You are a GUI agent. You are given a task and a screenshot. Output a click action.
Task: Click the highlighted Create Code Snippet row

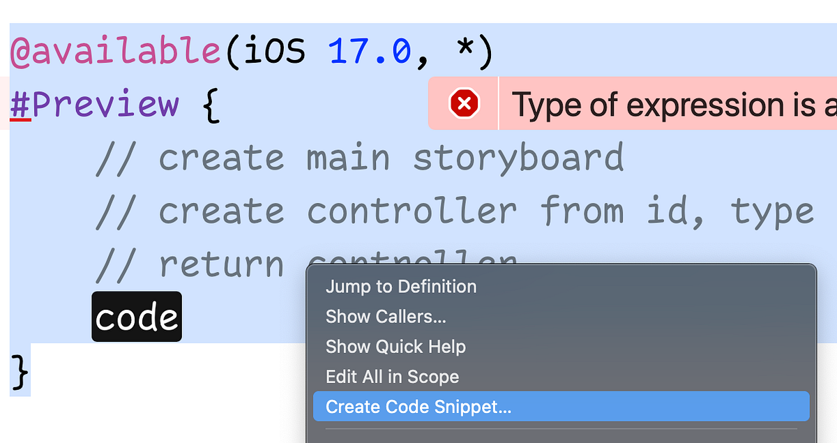(558, 406)
